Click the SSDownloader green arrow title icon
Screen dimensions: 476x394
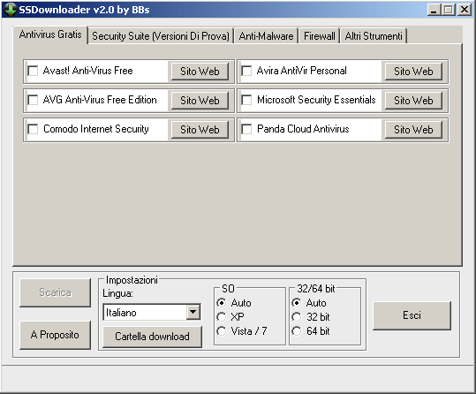coord(10,10)
